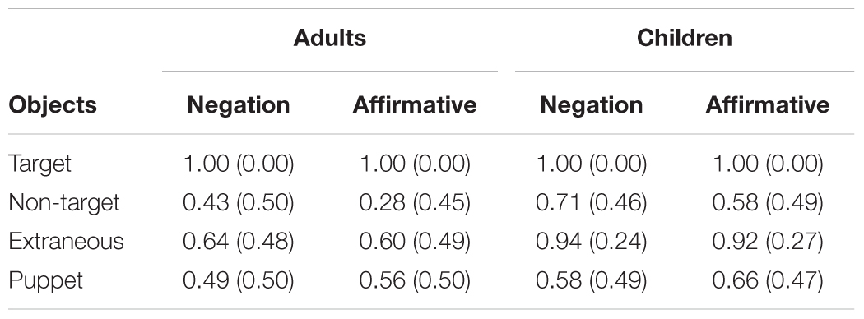Click the 0.64 (0.48) cell
The height and width of the screenshot is (319, 864).
(x=239, y=242)
